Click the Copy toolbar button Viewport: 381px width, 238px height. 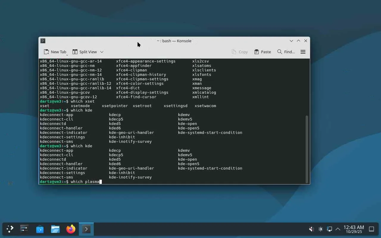240,52
